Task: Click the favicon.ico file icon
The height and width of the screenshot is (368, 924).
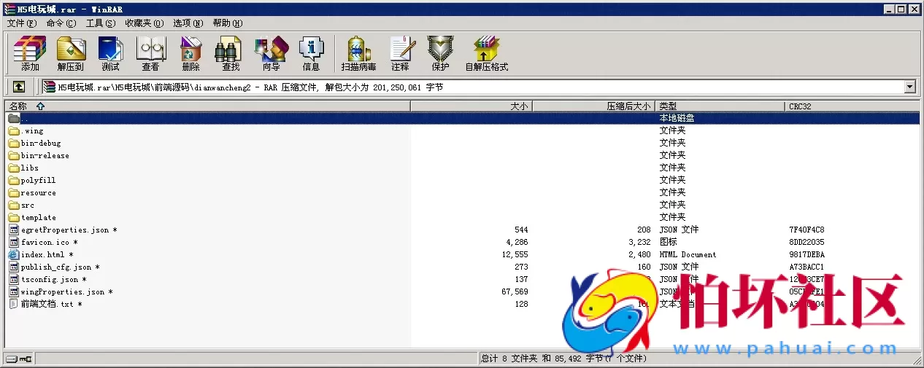Action: click(x=14, y=243)
